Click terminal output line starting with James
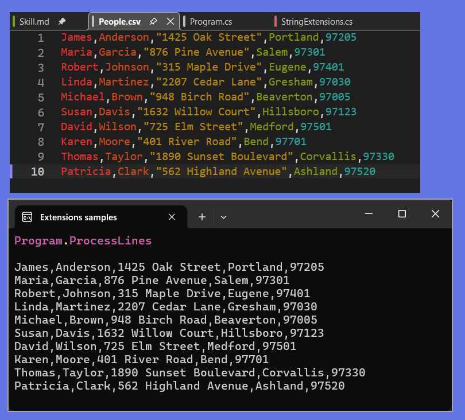The width and height of the screenshot is (465, 420). [x=169, y=267]
